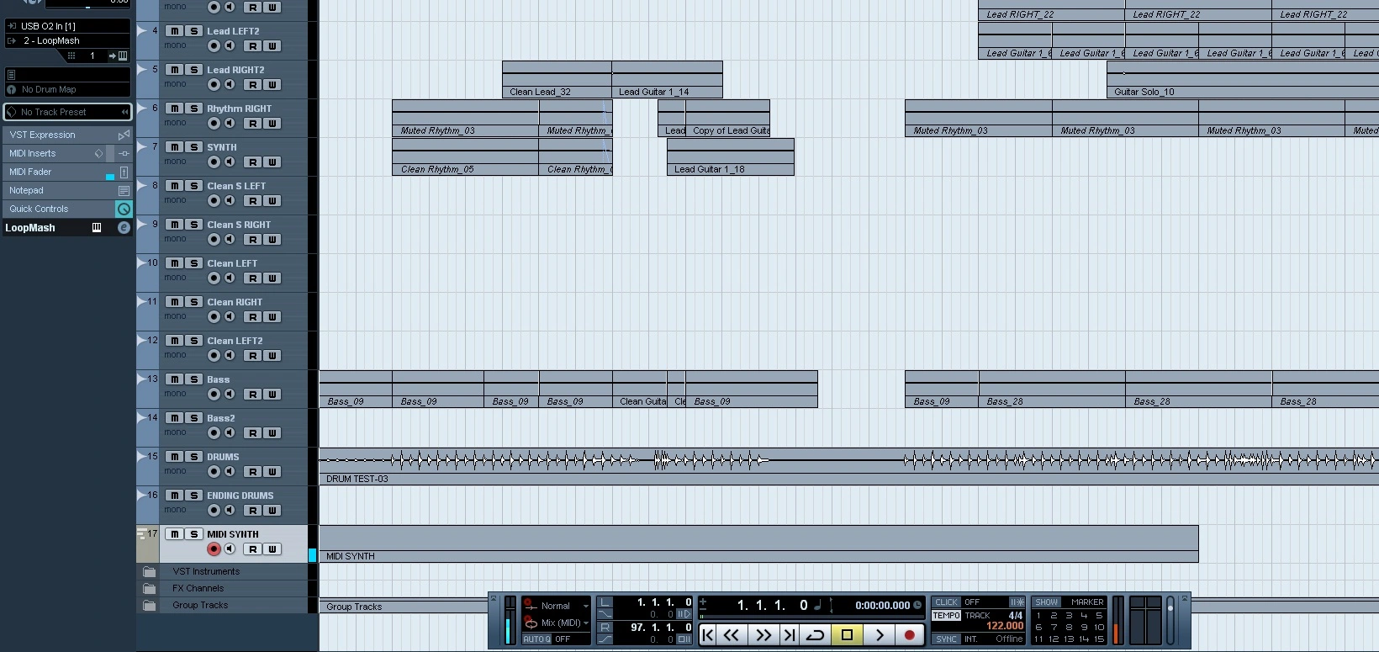
Task: Record-enable the Clean LEFT track
Action: pyautogui.click(x=214, y=278)
